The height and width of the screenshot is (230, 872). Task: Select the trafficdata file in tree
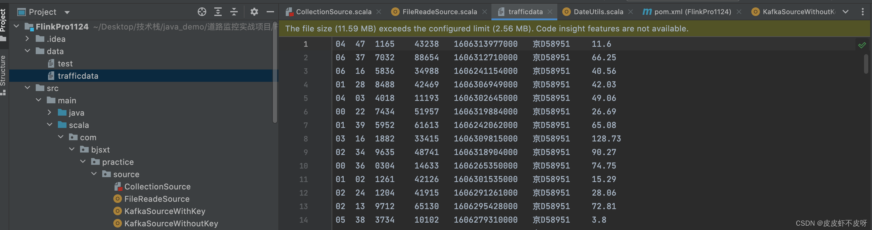pos(78,76)
